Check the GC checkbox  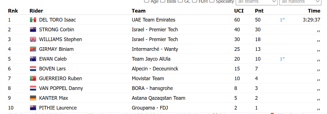point(180,1)
